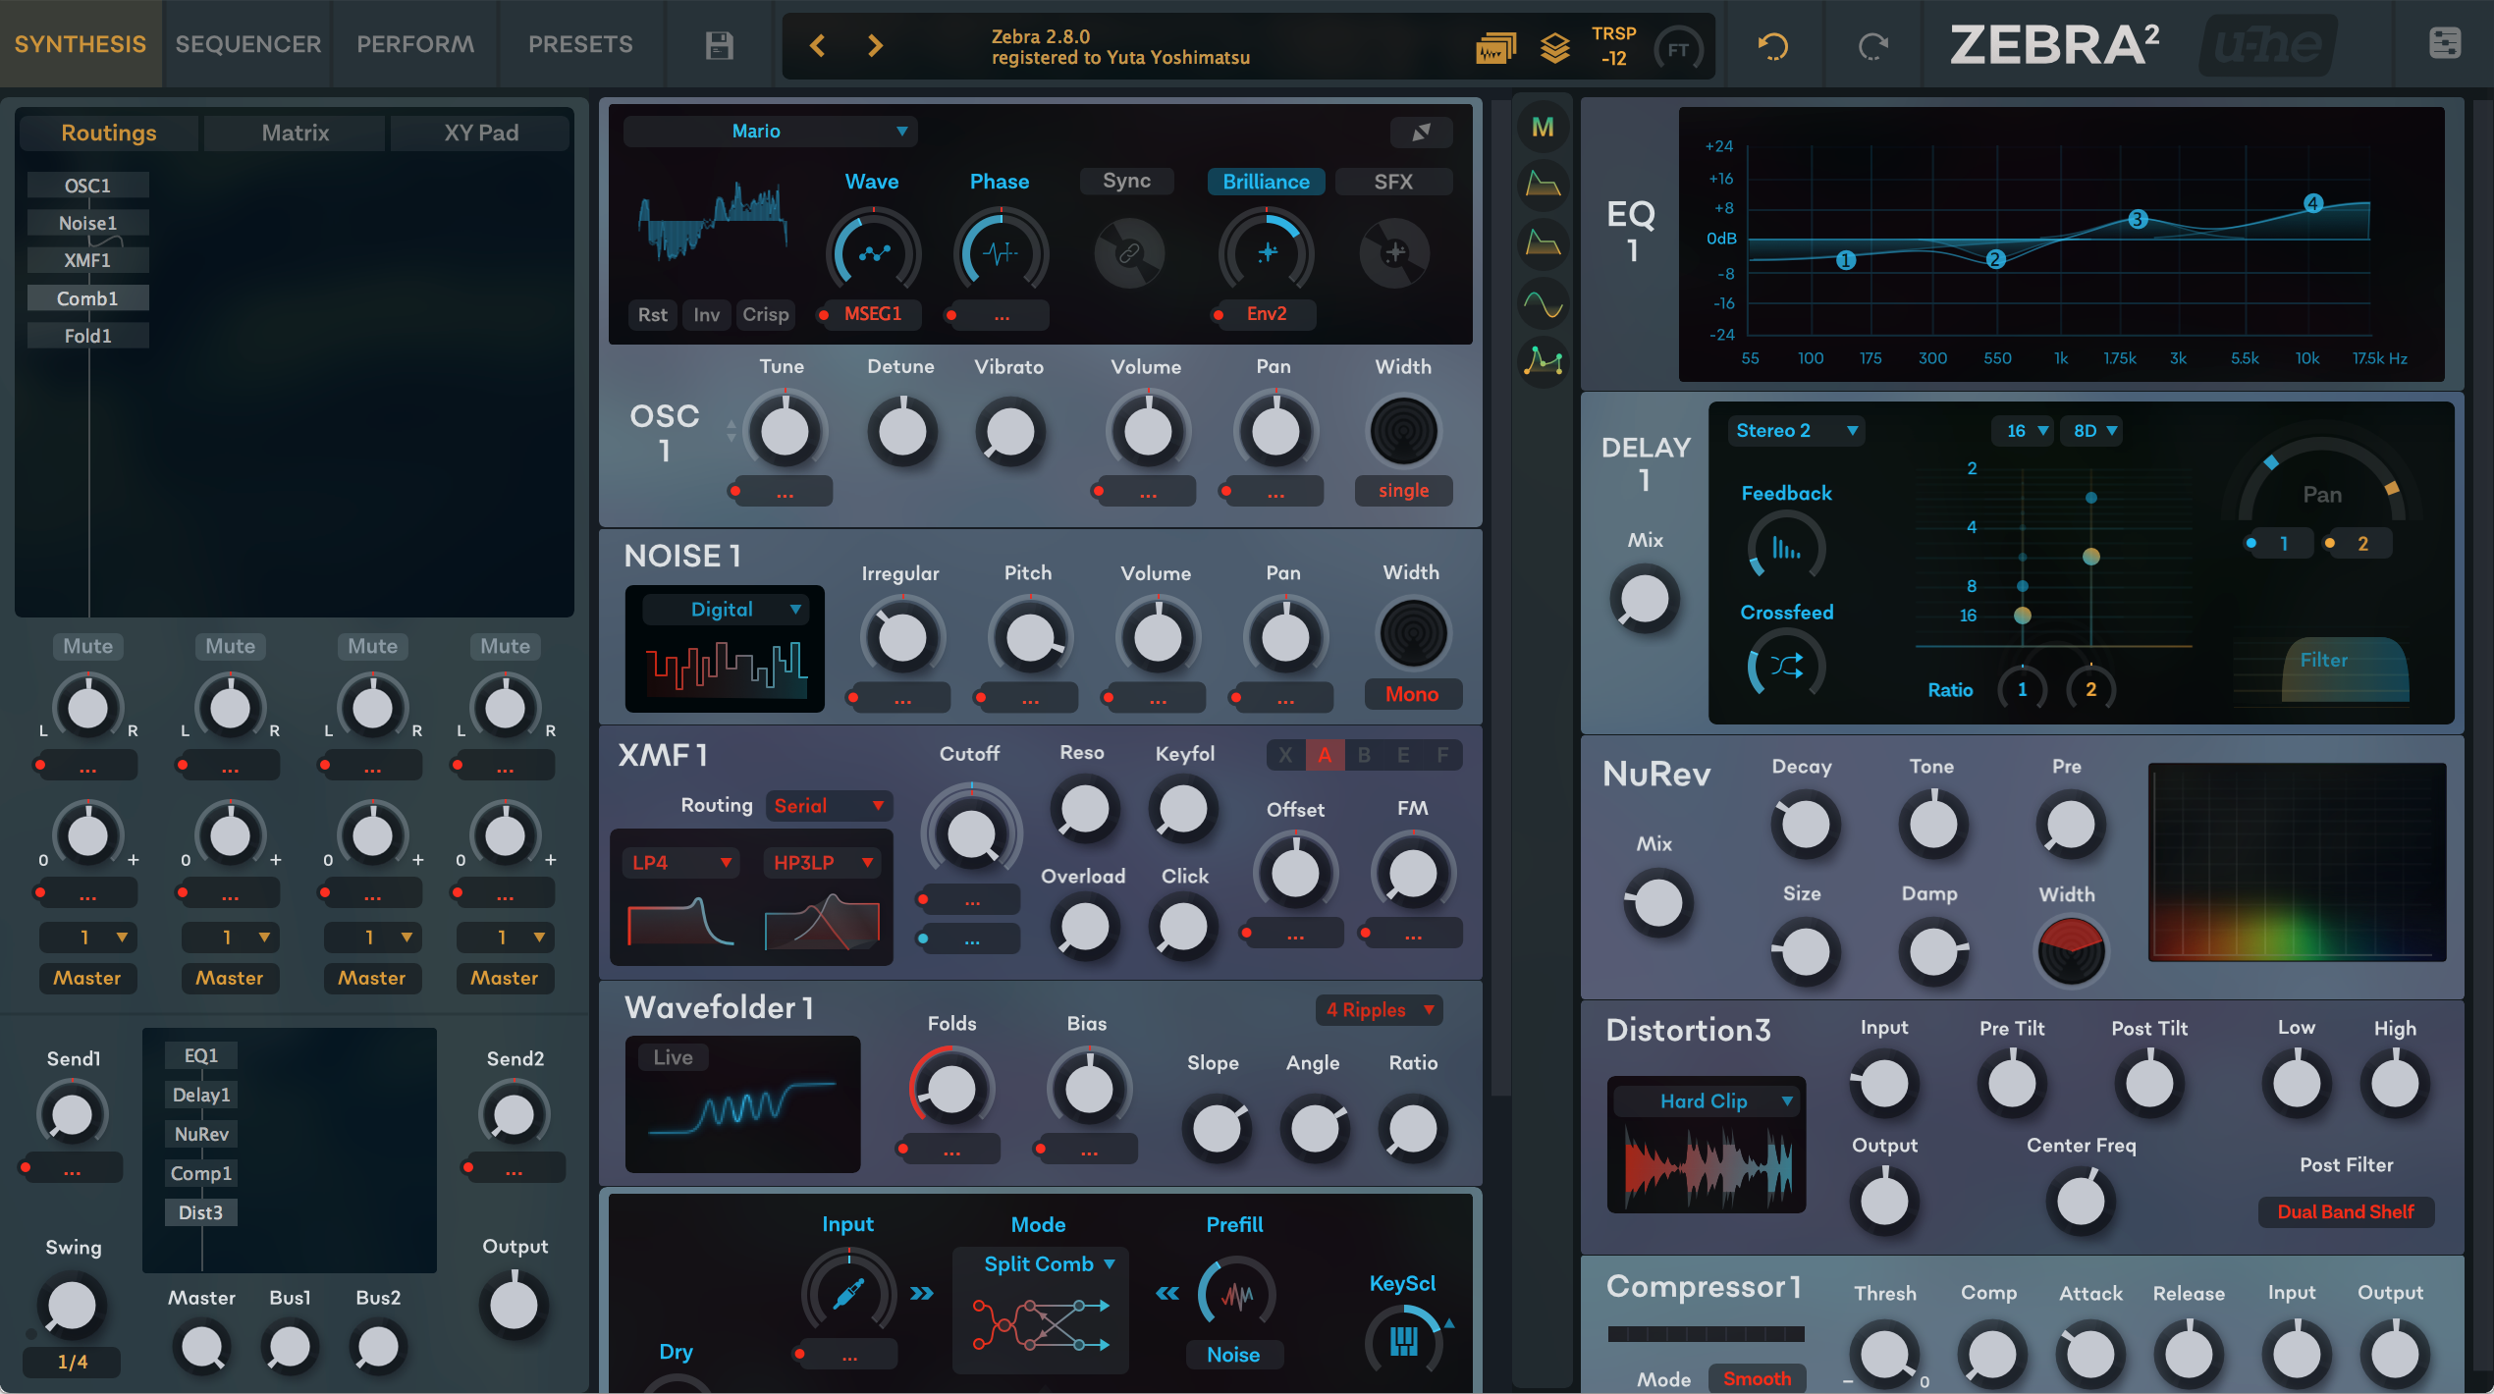2494x1394 pixels.
Task: Select the sine wave LFO icon in side strip
Action: tap(1543, 305)
